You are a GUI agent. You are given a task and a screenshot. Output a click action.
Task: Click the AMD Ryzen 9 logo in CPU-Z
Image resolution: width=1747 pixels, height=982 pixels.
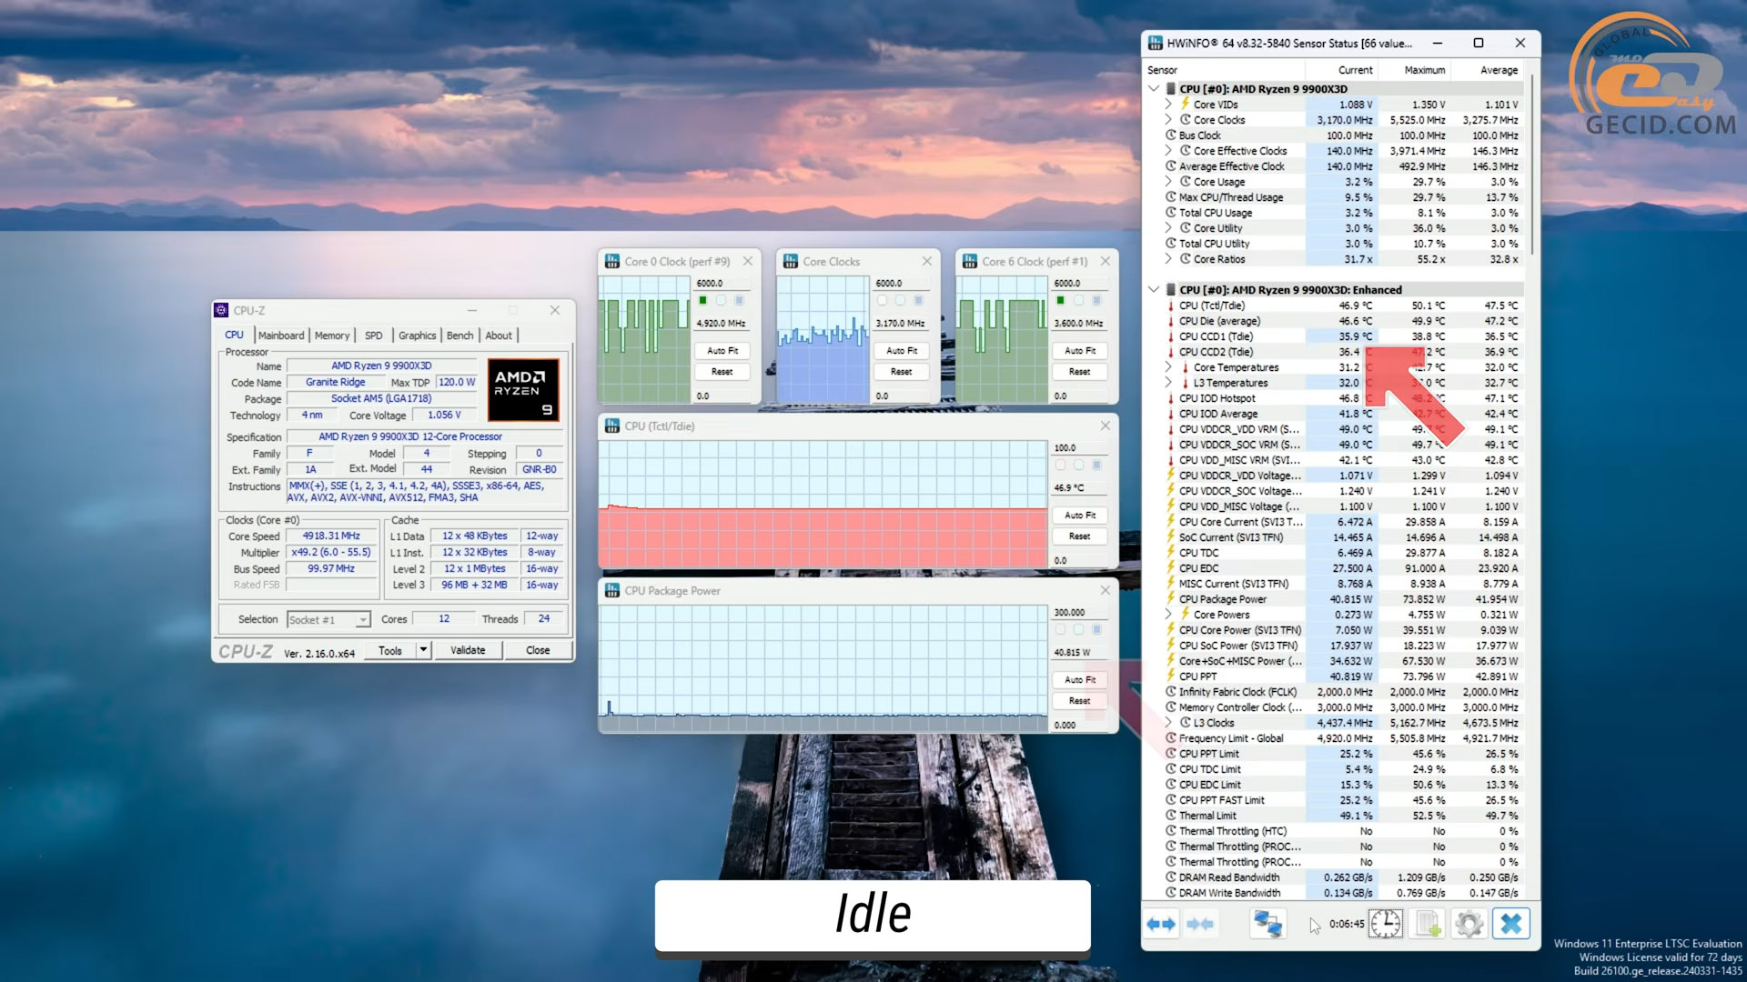click(523, 389)
